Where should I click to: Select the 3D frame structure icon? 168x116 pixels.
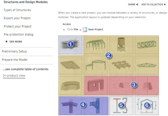coord(96,44)
